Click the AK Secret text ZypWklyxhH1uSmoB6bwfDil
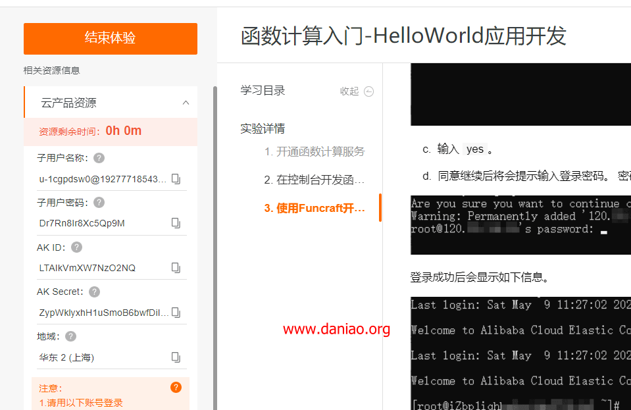Screen dimensions: 631x410 (104, 313)
